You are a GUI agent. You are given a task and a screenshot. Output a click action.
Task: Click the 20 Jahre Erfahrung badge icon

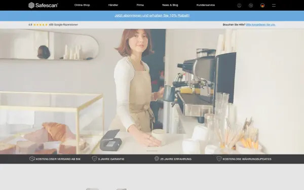coord(157,159)
